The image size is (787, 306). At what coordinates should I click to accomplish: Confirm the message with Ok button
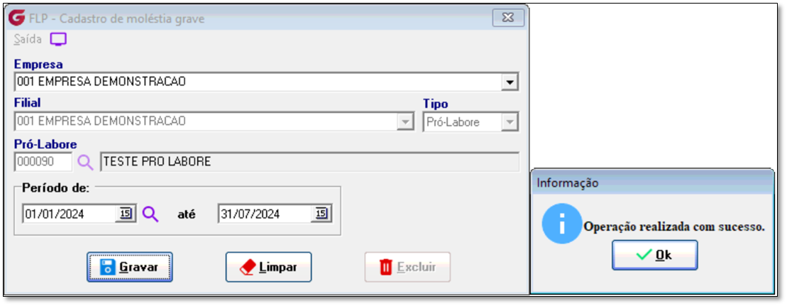pos(654,255)
